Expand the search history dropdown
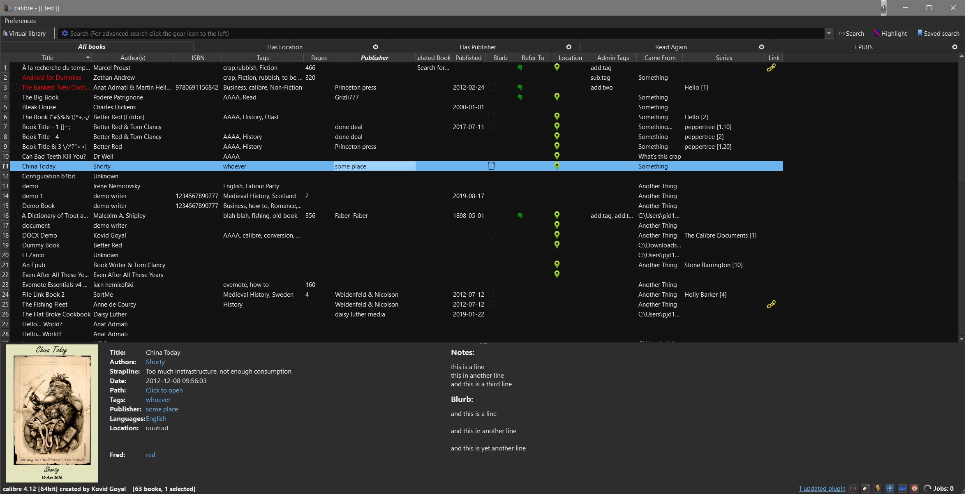The height and width of the screenshot is (494, 966). (829, 34)
